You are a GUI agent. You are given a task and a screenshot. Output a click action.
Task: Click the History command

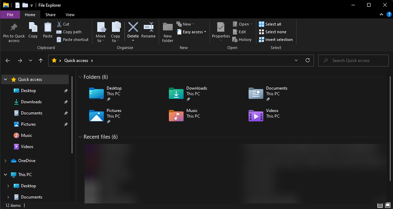tap(242, 40)
